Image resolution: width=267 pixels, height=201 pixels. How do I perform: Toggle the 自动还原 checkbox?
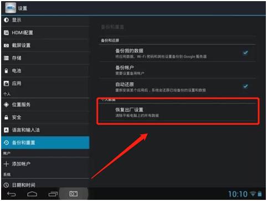click(245, 86)
